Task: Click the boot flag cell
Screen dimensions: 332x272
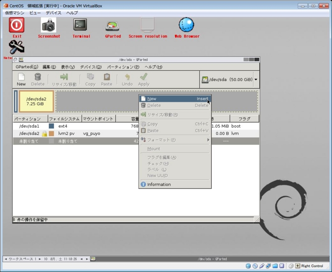Action: click(236, 126)
